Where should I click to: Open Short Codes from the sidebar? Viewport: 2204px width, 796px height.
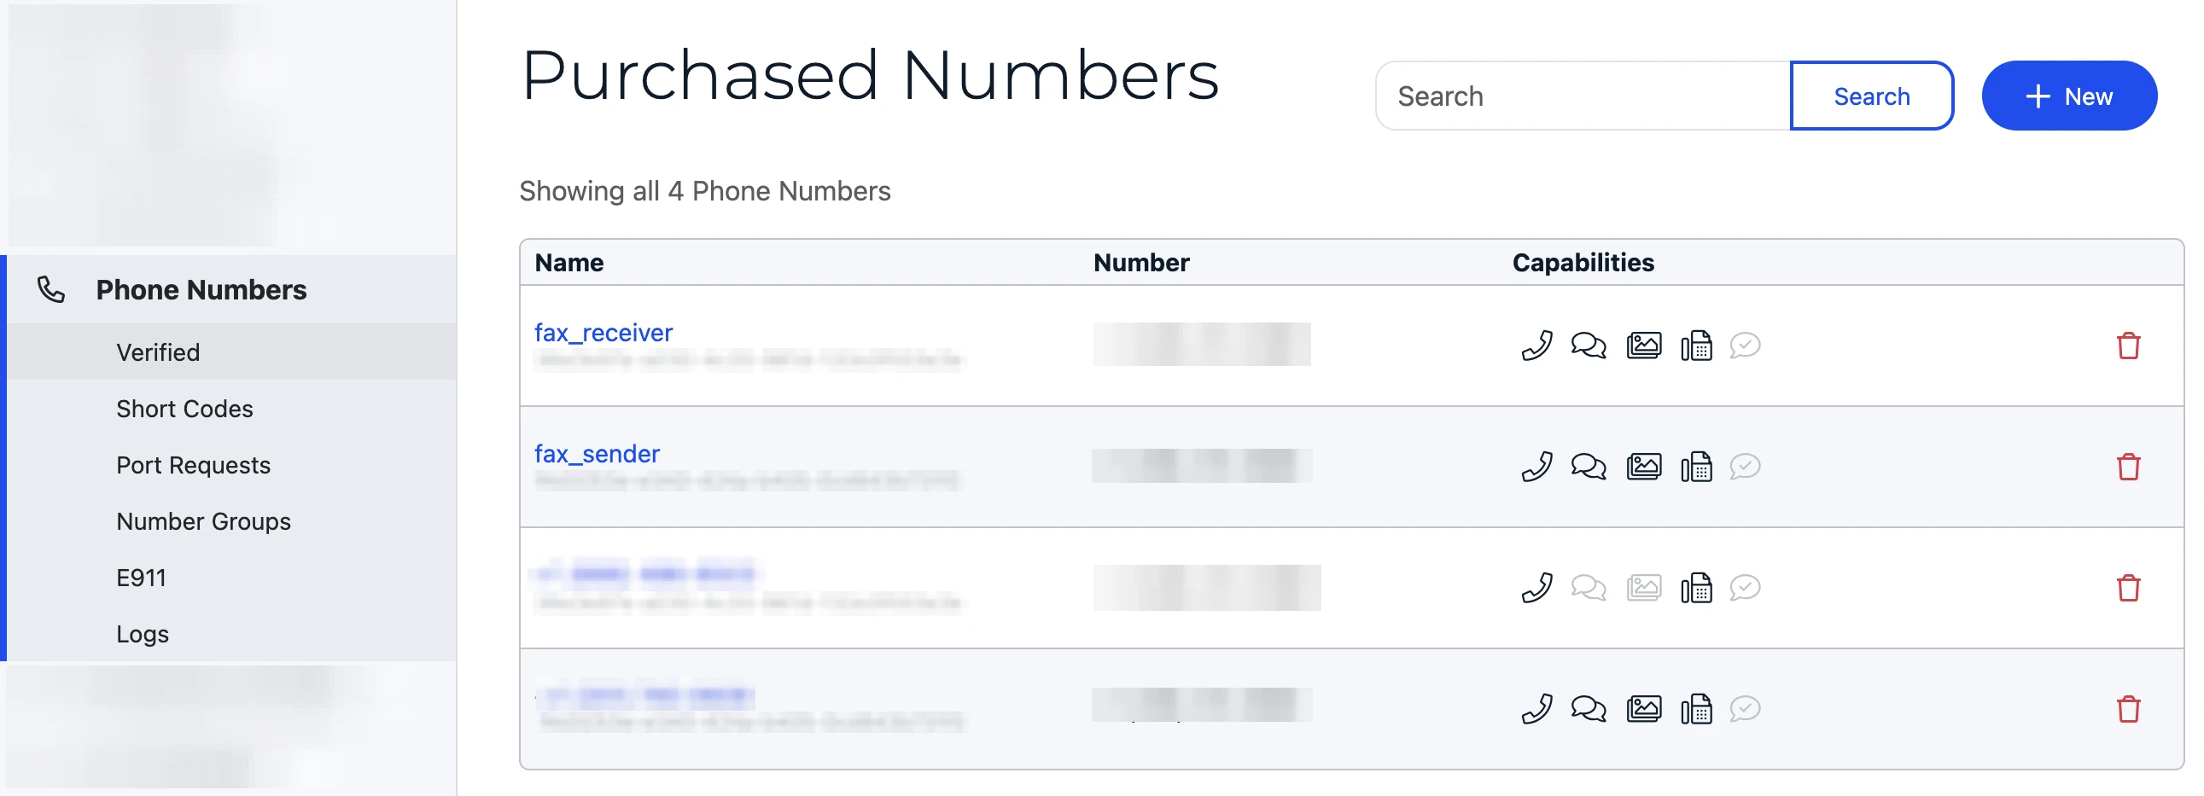(184, 408)
